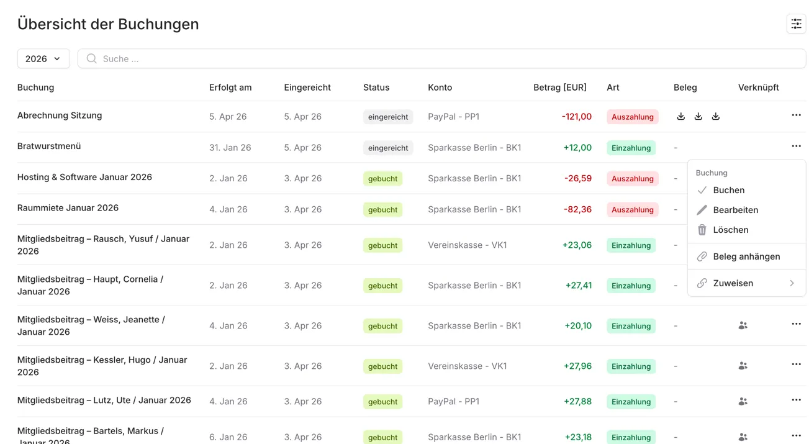The height and width of the screenshot is (444, 809).
Task: Select Buchen in context menu
Action: click(x=728, y=190)
